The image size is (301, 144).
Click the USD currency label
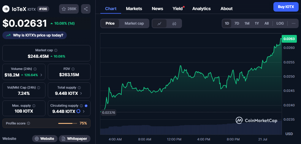[289, 133]
